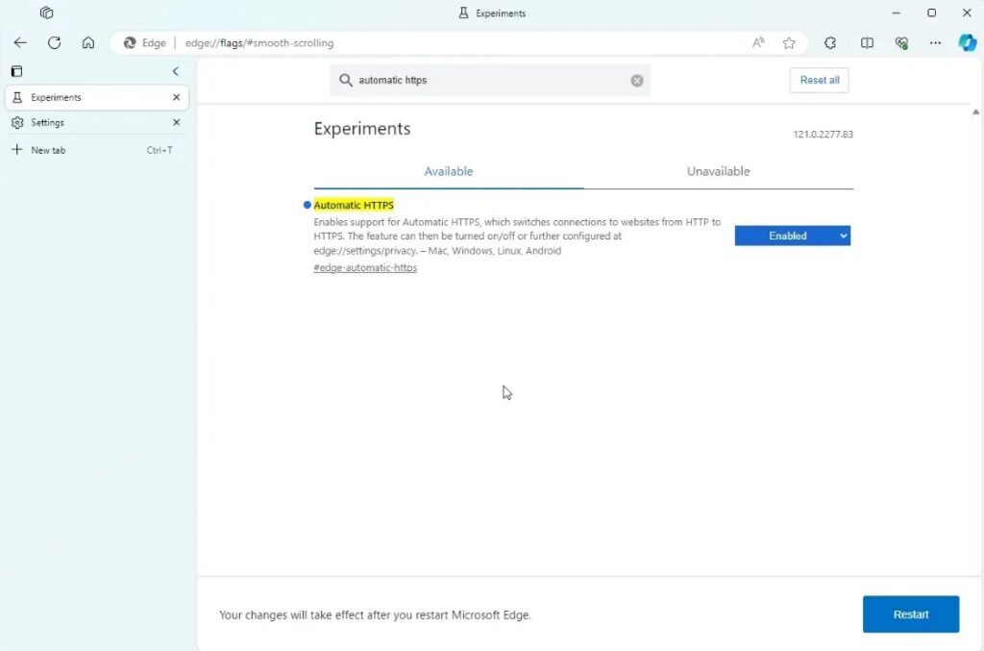Switch to the Unavailable tab
Image resolution: width=984 pixels, height=651 pixels.
pyautogui.click(x=718, y=171)
